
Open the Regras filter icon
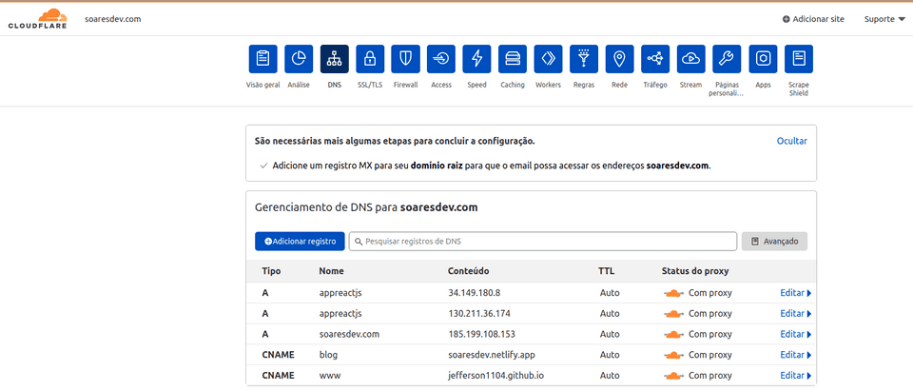[584, 59]
